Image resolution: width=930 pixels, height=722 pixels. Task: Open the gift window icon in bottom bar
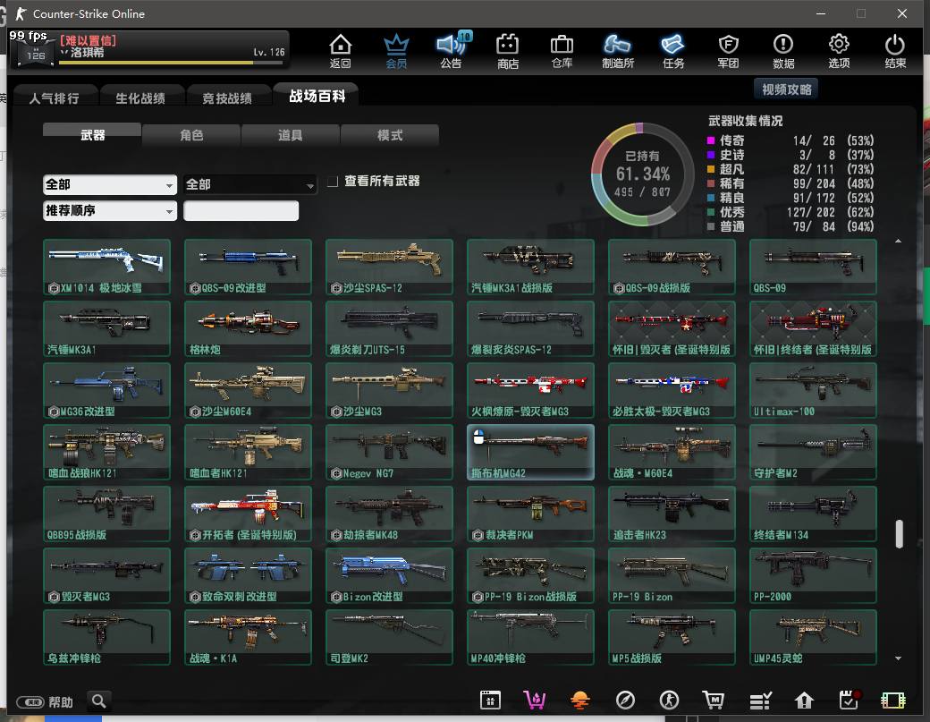click(x=490, y=701)
